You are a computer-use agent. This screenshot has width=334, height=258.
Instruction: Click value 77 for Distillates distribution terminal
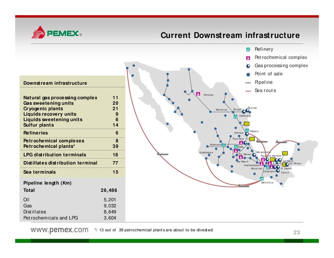point(115,163)
